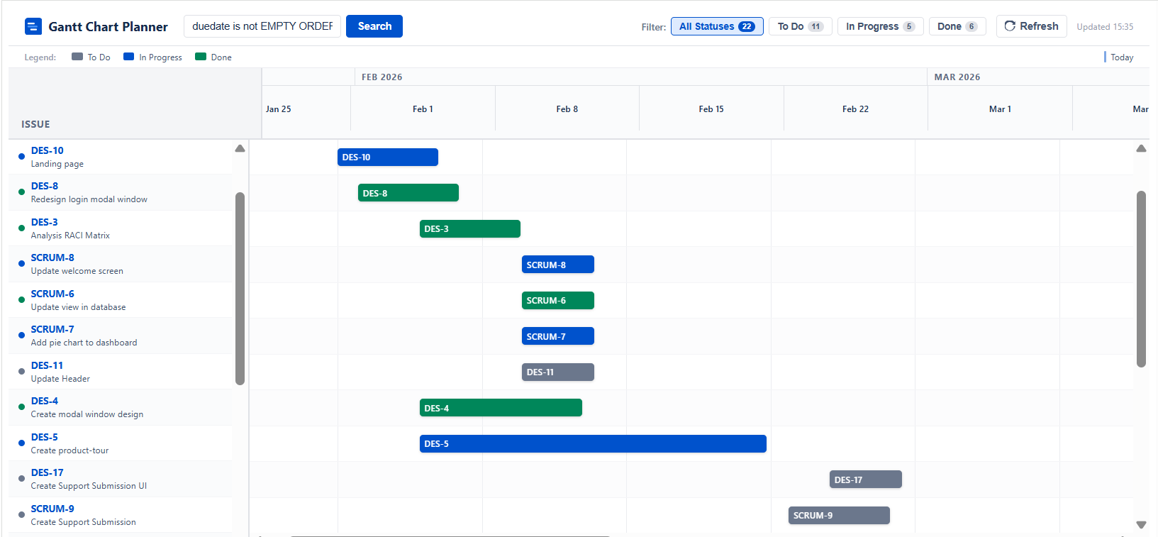Viewport: 1158px width, 537px height.
Task: Click the Feb 1 week header
Action: point(423,109)
